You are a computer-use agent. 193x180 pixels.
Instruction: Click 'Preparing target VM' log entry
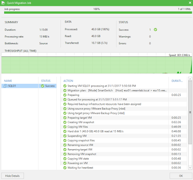(80, 118)
